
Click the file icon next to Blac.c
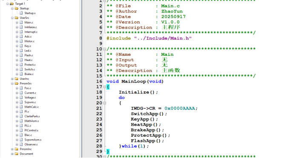pyautogui.click(x=21, y=135)
